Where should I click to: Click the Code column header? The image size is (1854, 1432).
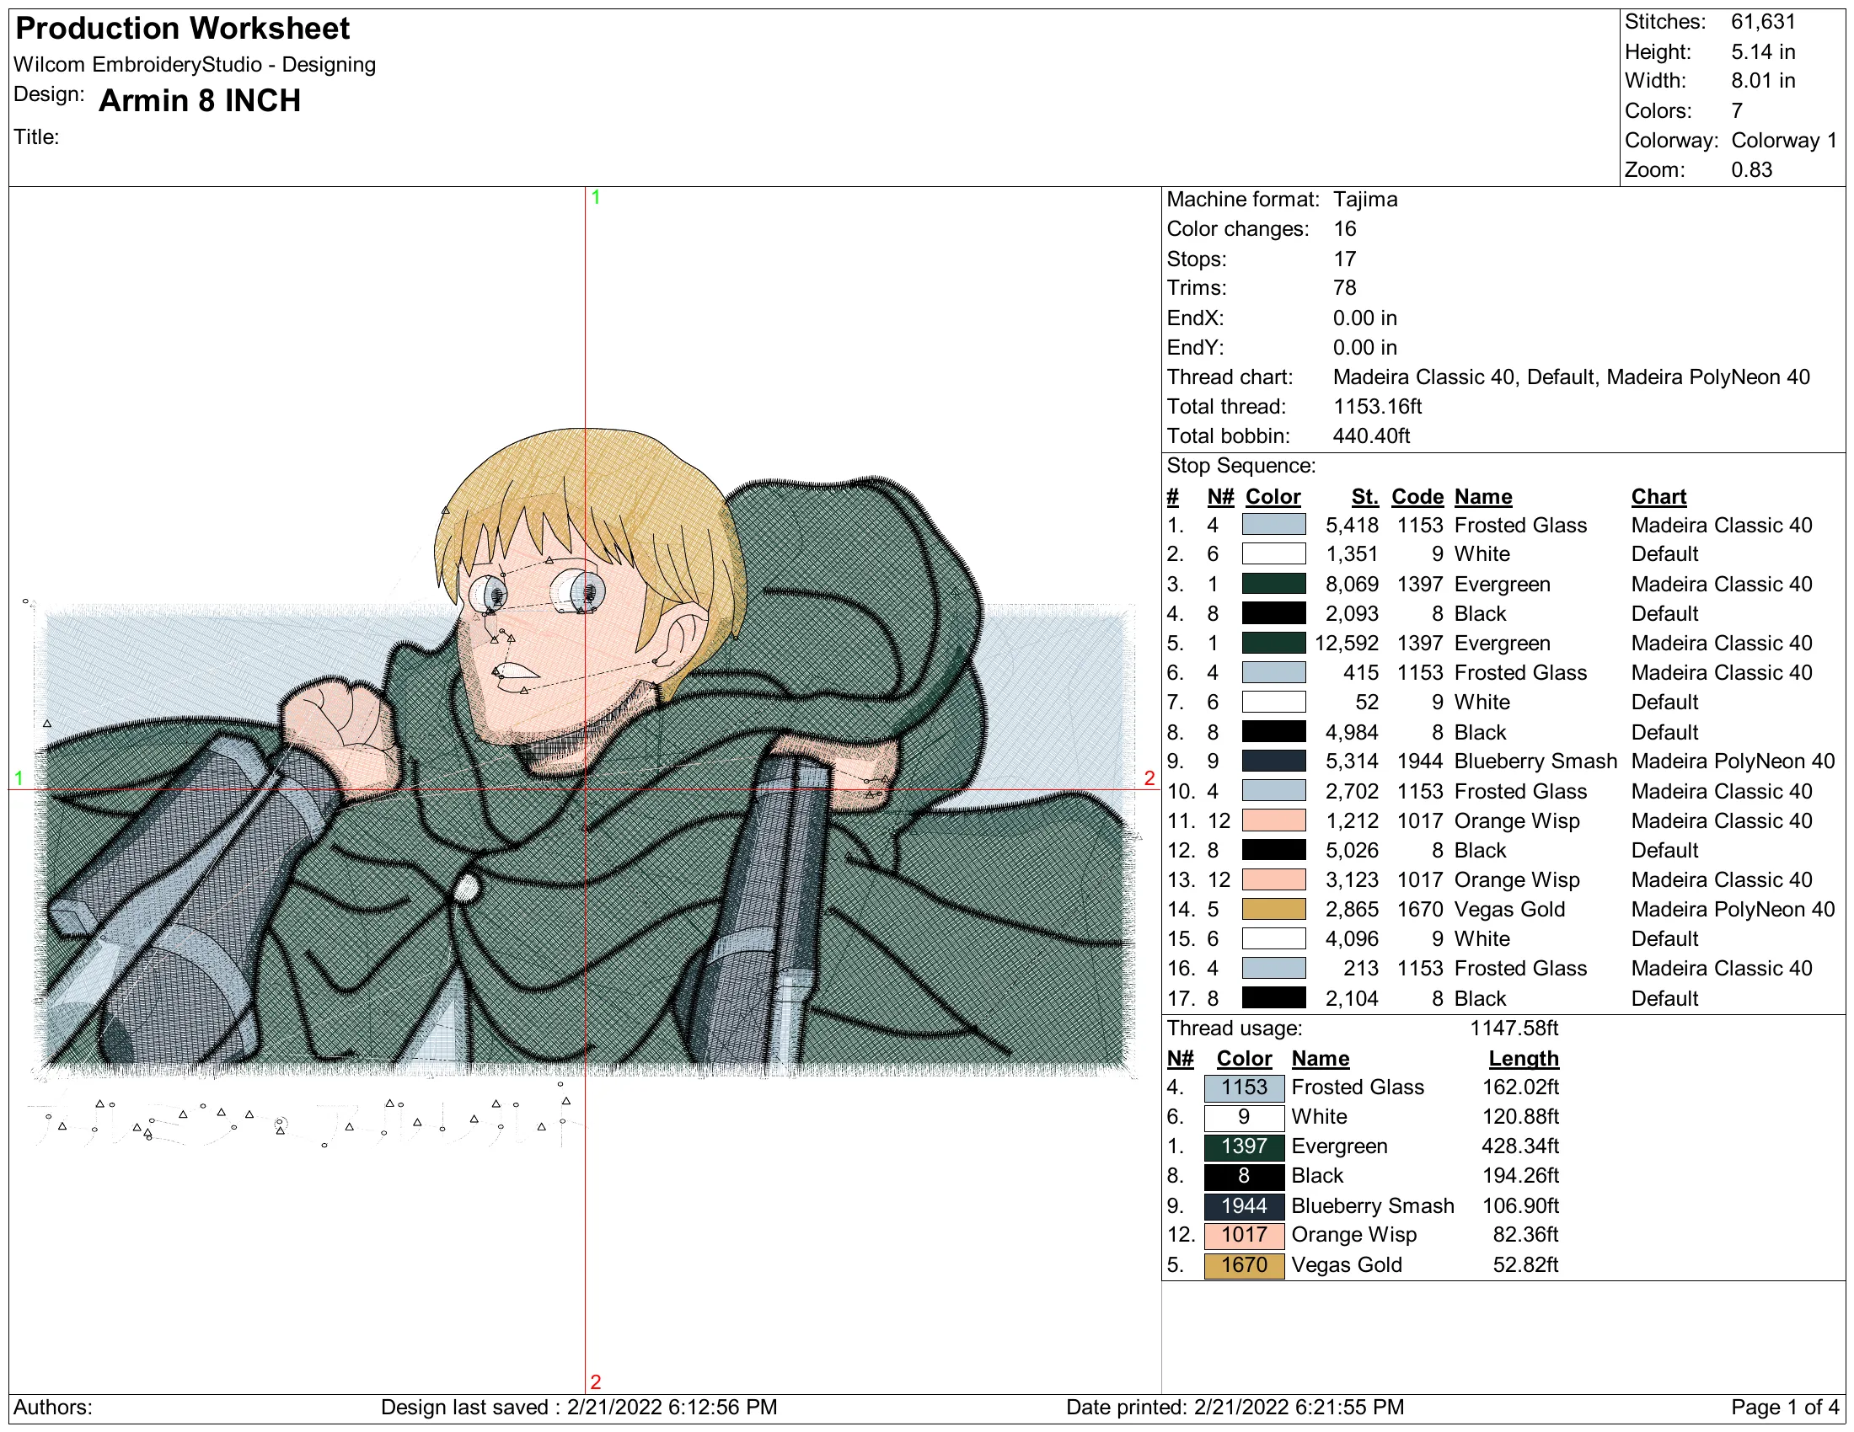(x=1417, y=497)
